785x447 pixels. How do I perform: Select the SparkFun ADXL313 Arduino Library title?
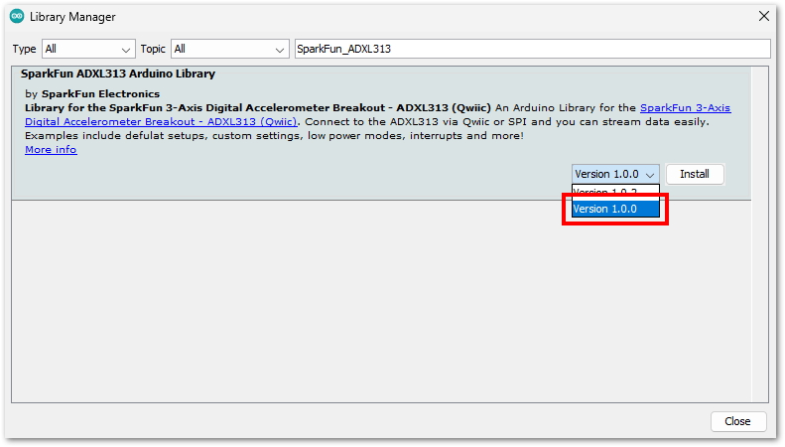coord(118,74)
